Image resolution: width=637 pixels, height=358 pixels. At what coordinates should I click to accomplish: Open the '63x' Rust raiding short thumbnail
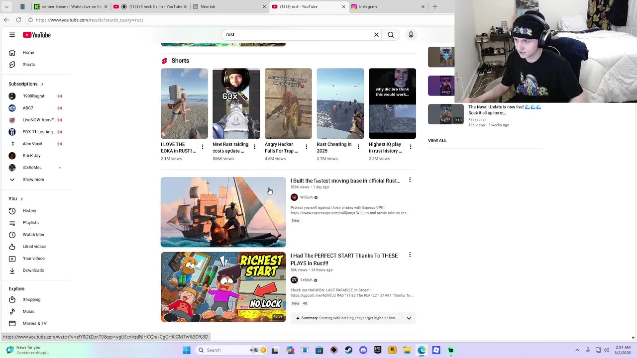(236, 103)
